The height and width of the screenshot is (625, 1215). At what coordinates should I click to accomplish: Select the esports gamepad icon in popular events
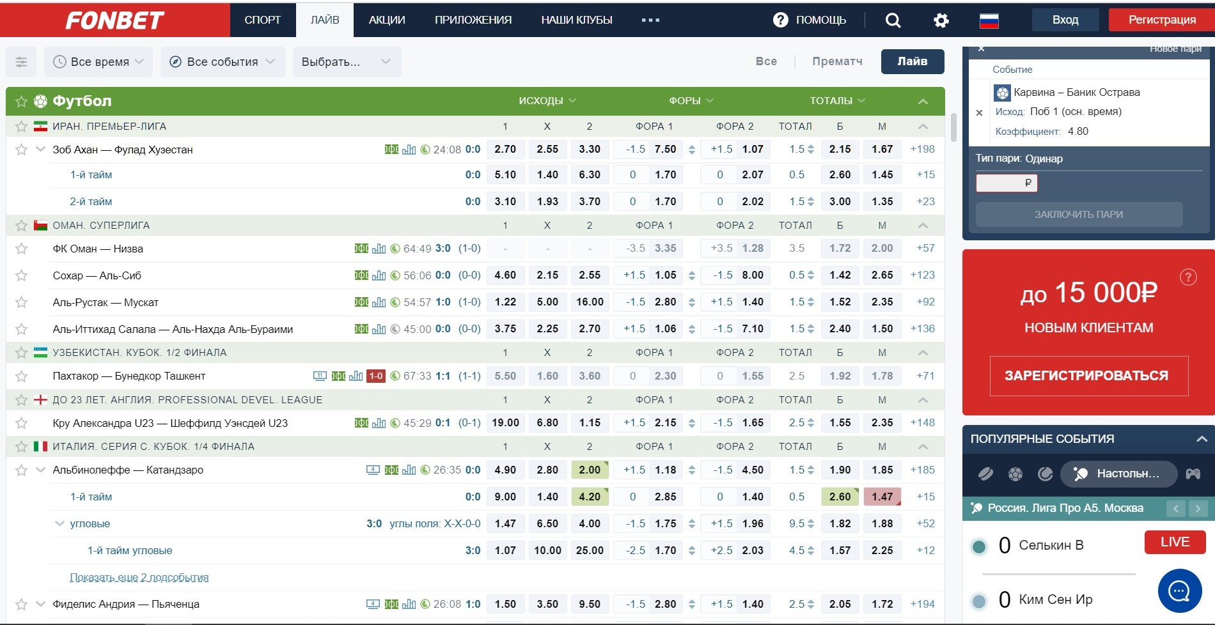click(x=1193, y=474)
